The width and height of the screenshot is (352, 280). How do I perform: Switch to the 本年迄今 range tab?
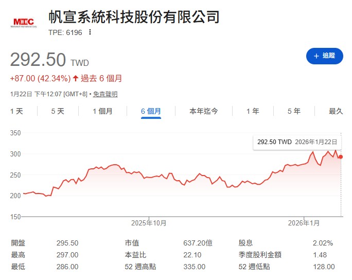pos(204,111)
